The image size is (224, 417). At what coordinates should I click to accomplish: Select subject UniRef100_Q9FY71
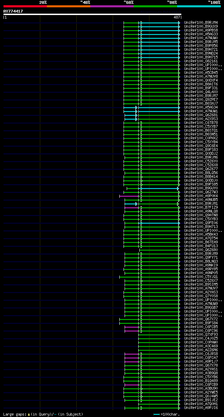(x=201, y=258)
